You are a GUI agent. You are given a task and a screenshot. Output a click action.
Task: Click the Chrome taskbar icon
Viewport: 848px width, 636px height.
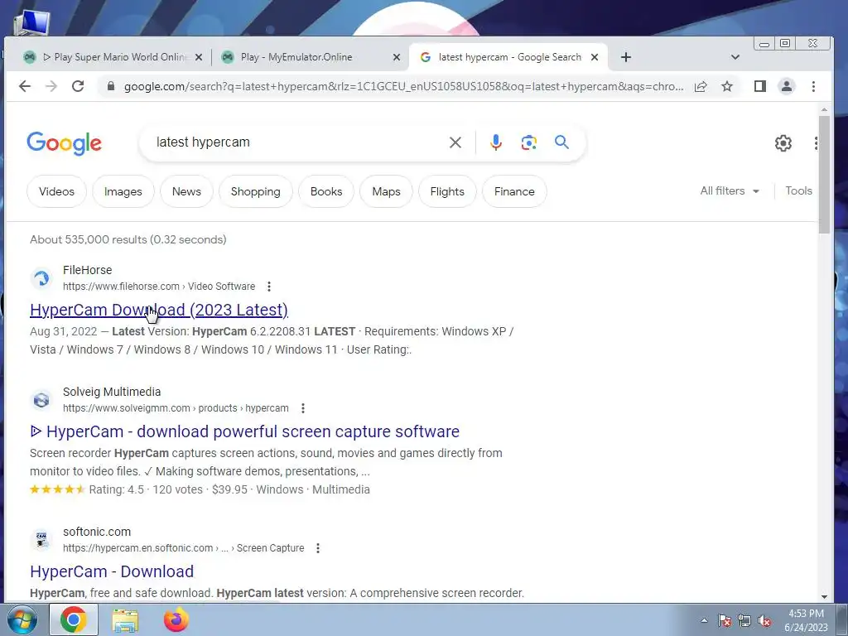pyautogui.click(x=74, y=619)
